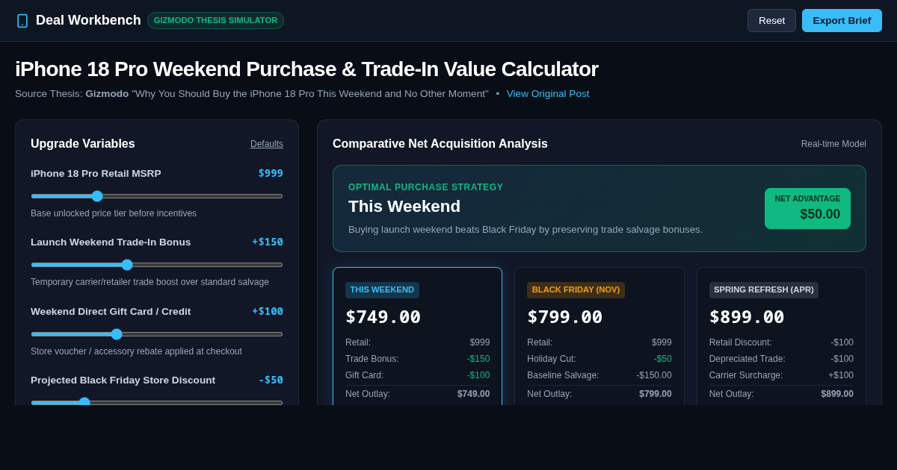The width and height of the screenshot is (897, 470).
Task: Click the Retail Discount -$100 value
Action: click(x=842, y=342)
